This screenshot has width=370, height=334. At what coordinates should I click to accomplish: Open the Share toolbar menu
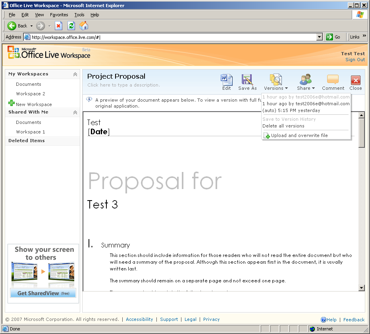306,82
